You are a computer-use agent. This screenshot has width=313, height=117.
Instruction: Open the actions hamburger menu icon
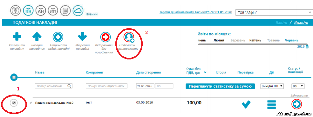coord(271,104)
